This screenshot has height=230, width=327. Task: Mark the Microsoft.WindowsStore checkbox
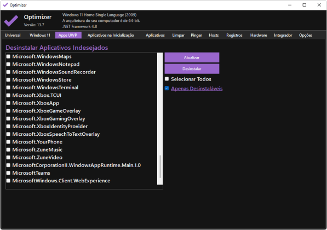(x=8, y=79)
